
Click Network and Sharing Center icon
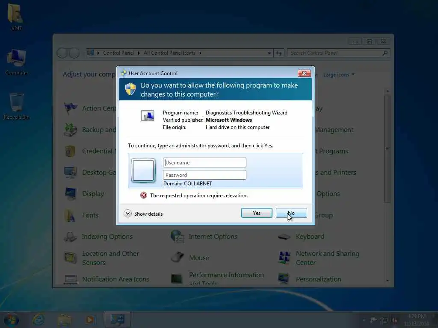(284, 257)
